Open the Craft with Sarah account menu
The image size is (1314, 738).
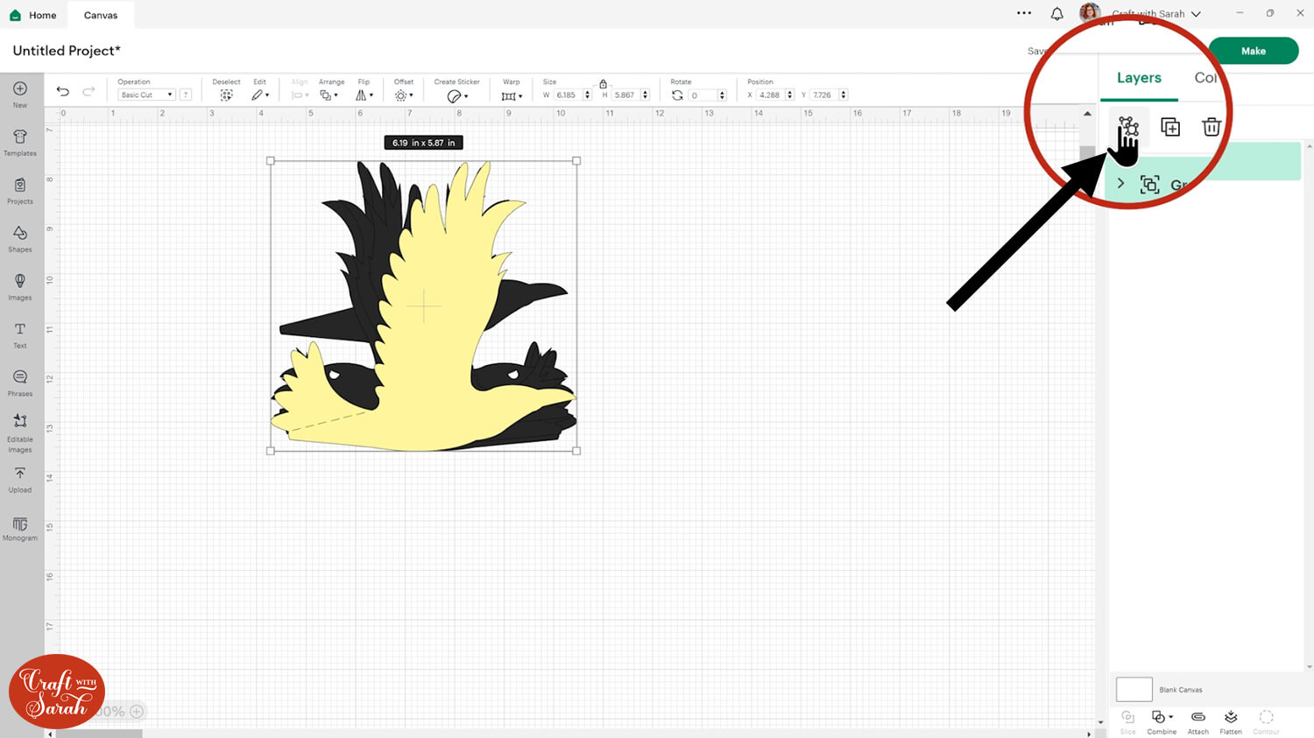1156,14
